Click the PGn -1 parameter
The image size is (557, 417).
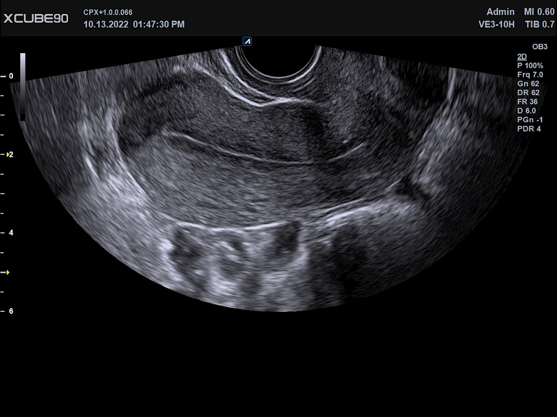pos(530,120)
